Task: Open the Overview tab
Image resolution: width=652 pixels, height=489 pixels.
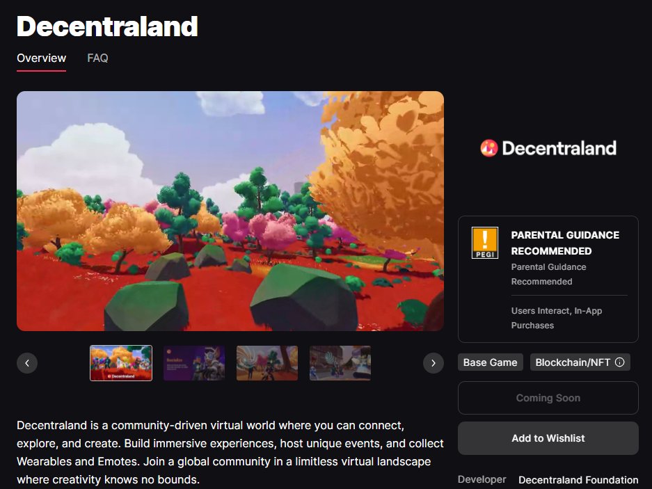Action: (x=41, y=58)
